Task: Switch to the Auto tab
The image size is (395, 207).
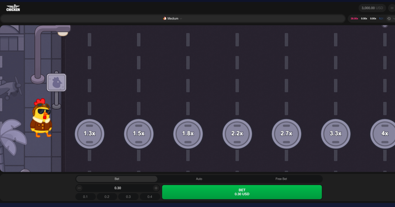Action: [x=199, y=179]
